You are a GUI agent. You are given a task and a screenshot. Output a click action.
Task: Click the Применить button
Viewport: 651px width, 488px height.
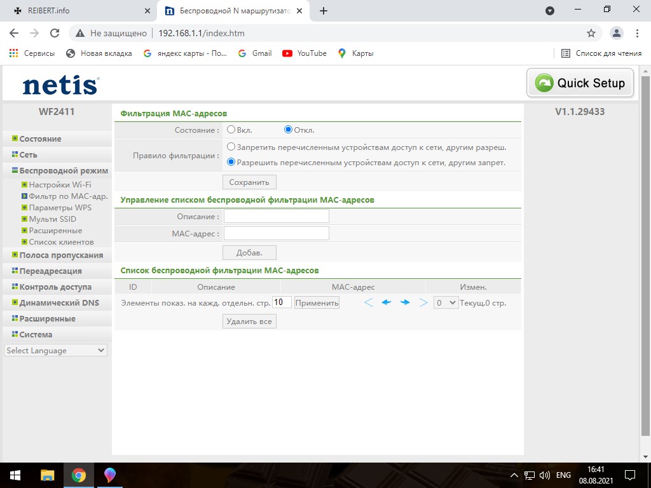317,303
